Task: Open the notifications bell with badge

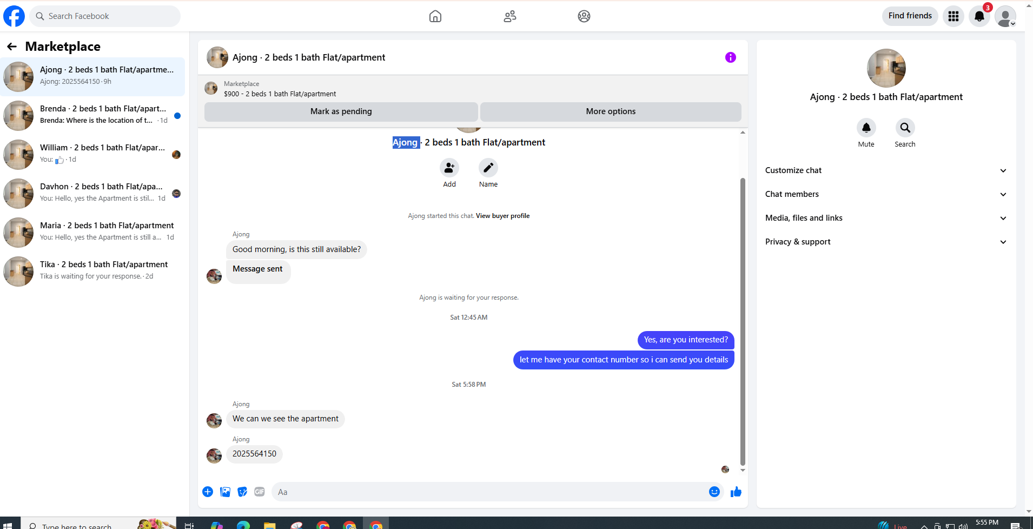Action: pos(979,16)
